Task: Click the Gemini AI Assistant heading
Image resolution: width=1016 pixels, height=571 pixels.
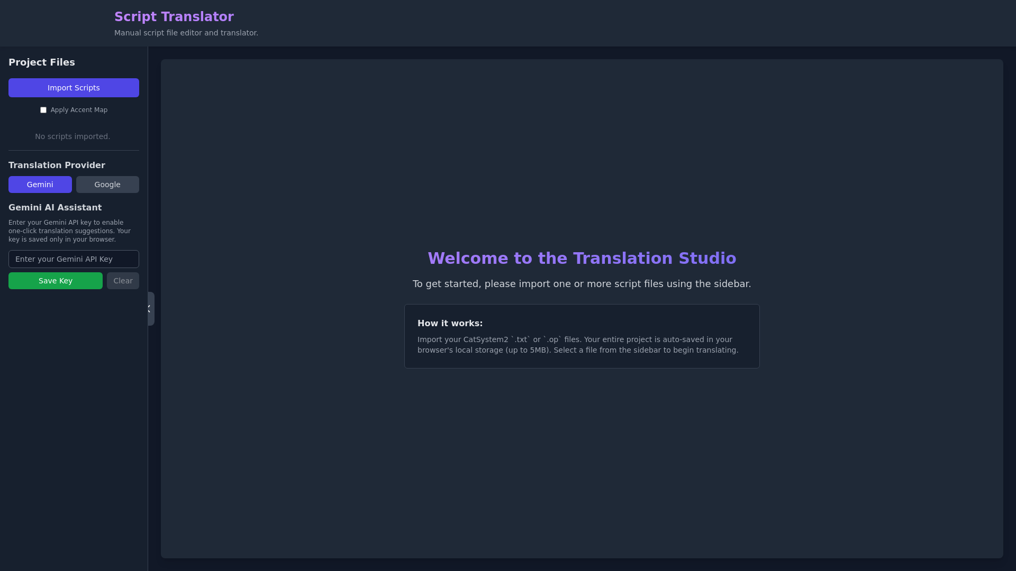Action: tap(55, 208)
